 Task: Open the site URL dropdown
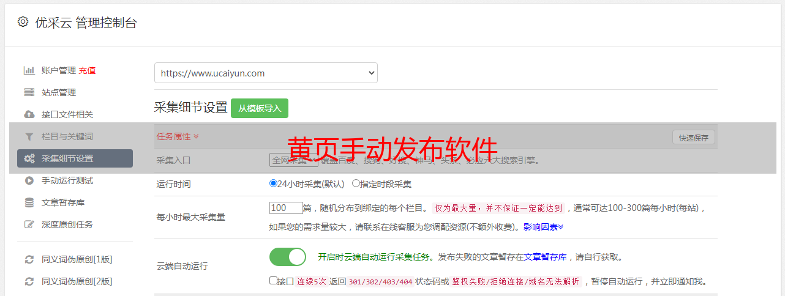[x=266, y=73]
